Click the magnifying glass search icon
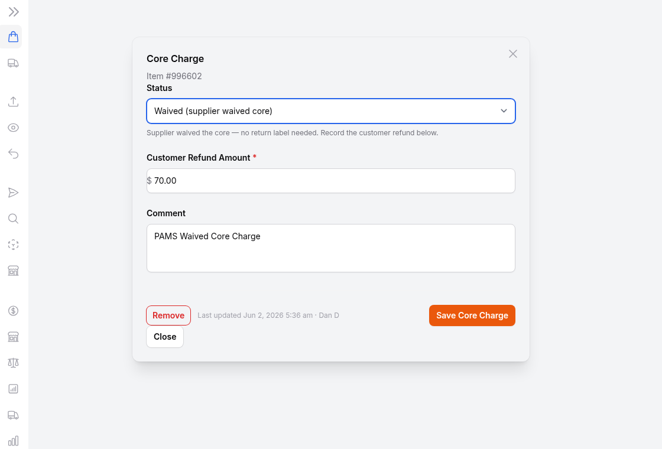 point(14,219)
